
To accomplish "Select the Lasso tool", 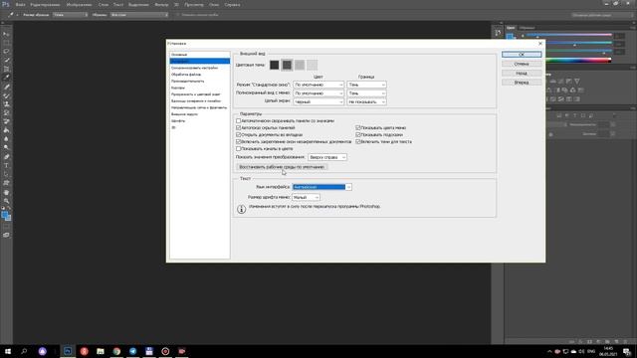I will [x=6, y=52].
